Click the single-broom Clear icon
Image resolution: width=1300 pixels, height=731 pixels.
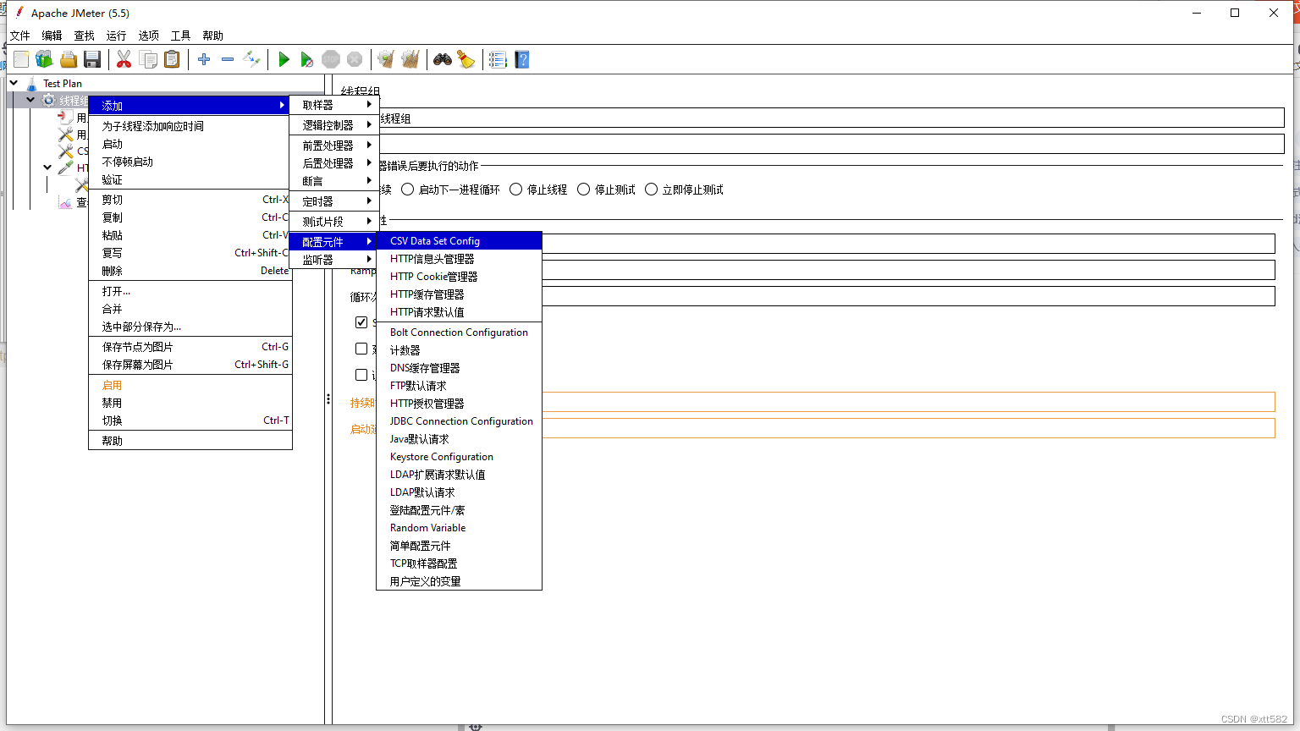point(386,59)
